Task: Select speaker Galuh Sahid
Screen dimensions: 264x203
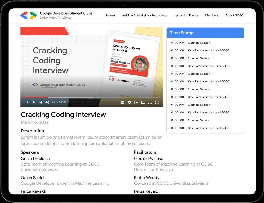Action: (x=32, y=178)
